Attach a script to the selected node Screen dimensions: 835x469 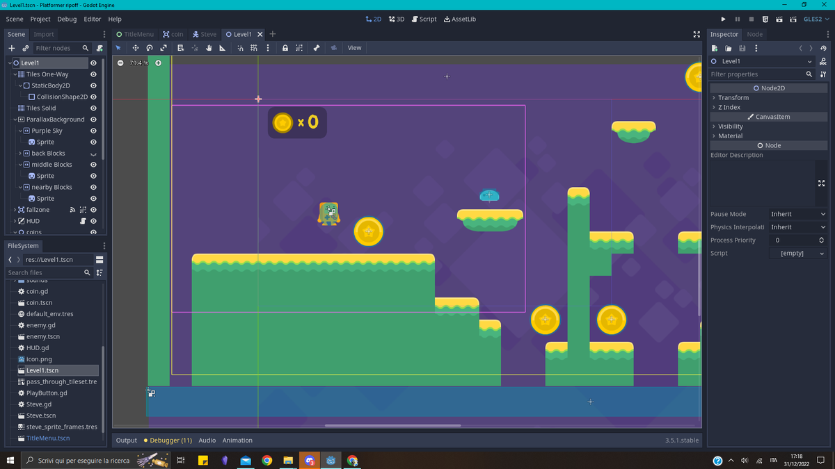100,48
